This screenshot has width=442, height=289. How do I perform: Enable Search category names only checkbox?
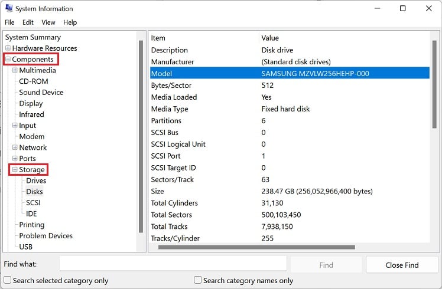pyautogui.click(x=198, y=281)
